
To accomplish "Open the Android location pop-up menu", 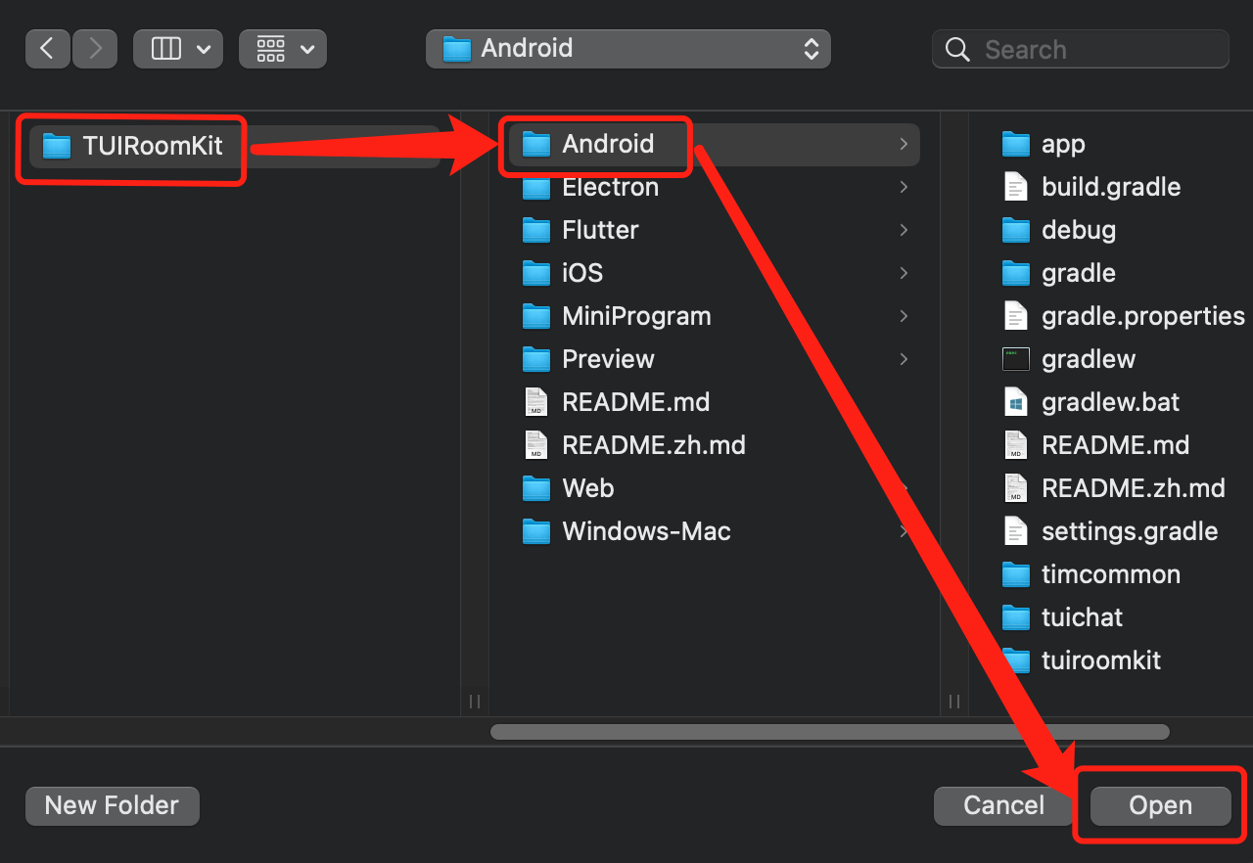I will [x=628, y=49].
